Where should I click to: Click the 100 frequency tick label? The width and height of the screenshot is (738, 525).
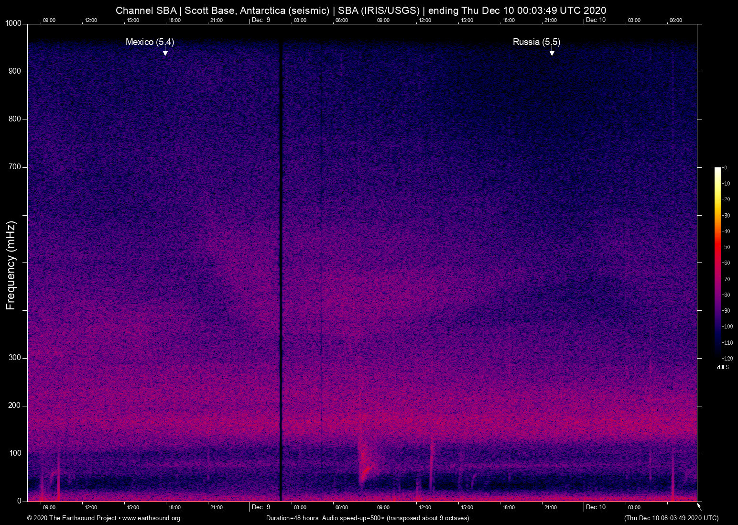(15, 453)
